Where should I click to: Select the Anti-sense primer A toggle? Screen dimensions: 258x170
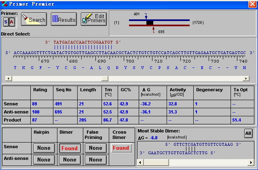point(12,22)
